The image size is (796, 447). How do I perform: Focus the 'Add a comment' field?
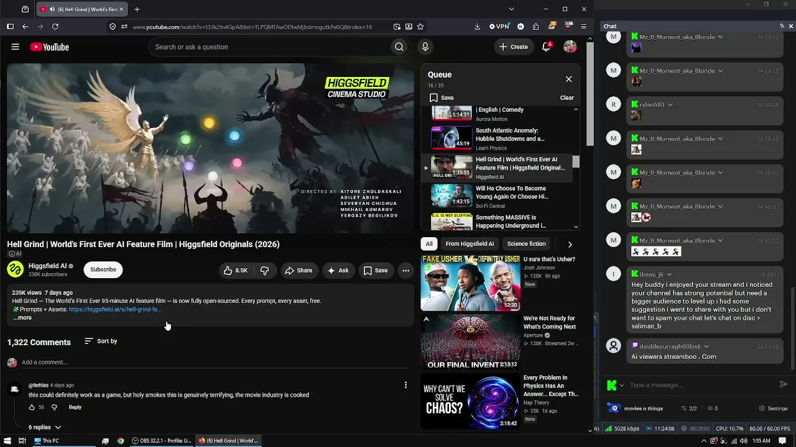pyautogui.click(x=215, y=362)
